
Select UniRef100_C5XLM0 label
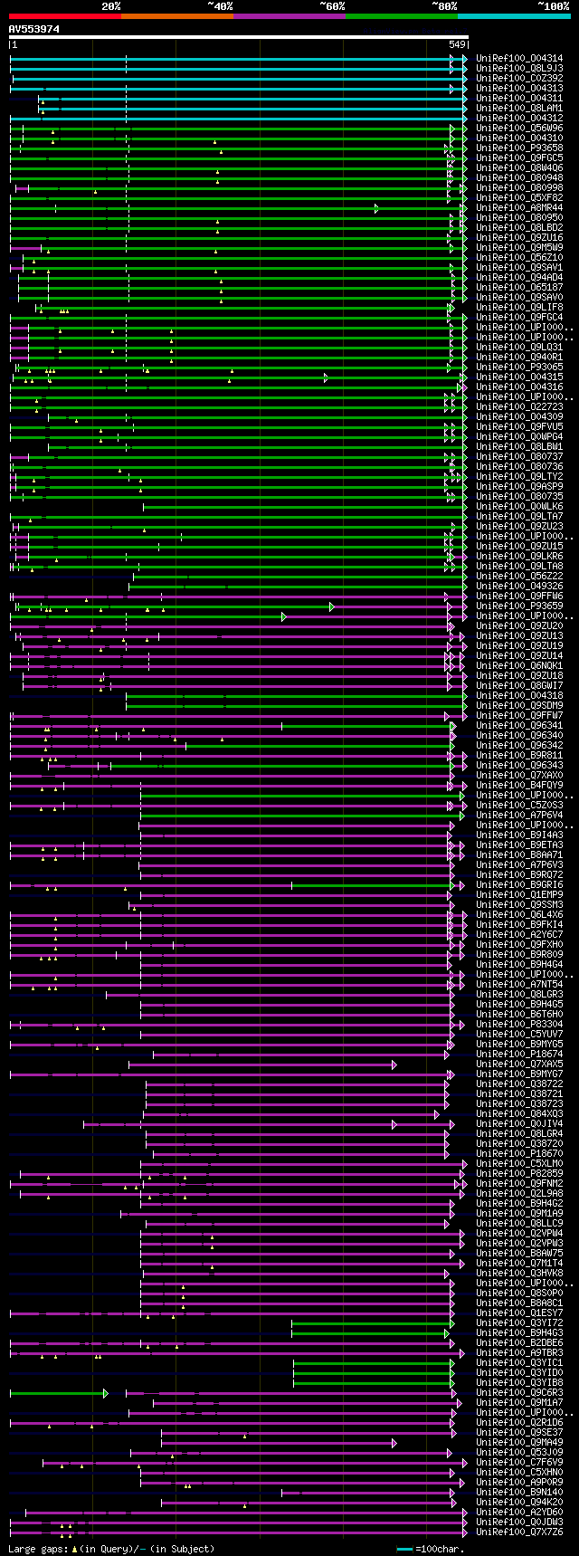coord(519,1163)
